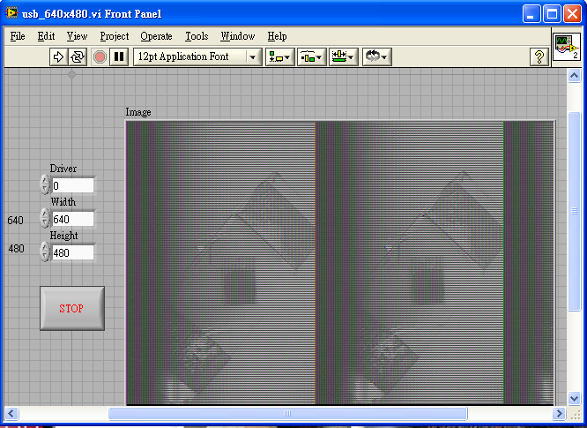Open the Reorder dropdown
Viewport: 587px width, 428px height.
pyautogui.click(x=377, y=57)
